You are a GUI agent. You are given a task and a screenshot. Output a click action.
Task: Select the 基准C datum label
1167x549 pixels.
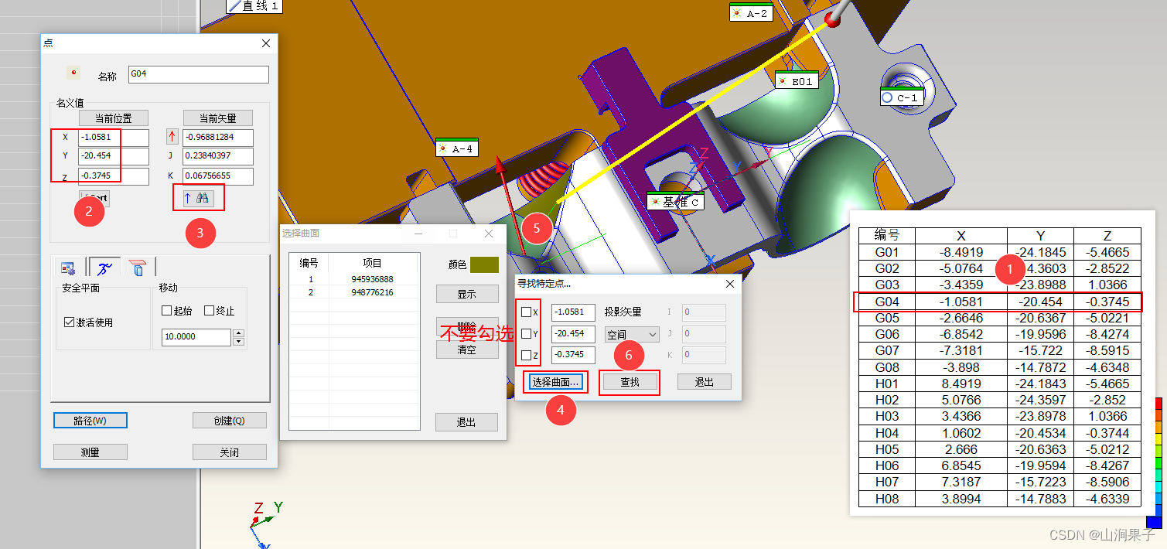pos(675,202)
